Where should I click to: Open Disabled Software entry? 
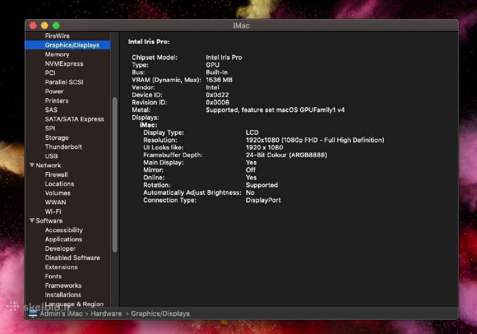tap(72, 258)
